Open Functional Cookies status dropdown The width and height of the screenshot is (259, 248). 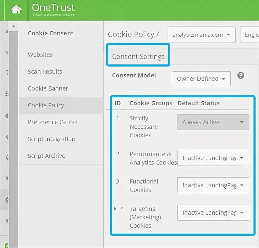(x=213, y=185)
